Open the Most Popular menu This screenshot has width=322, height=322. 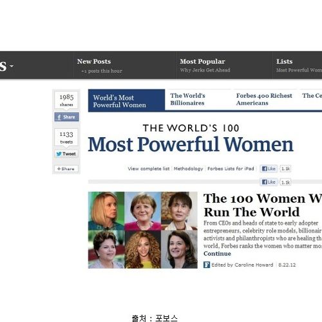coord(202,61)
